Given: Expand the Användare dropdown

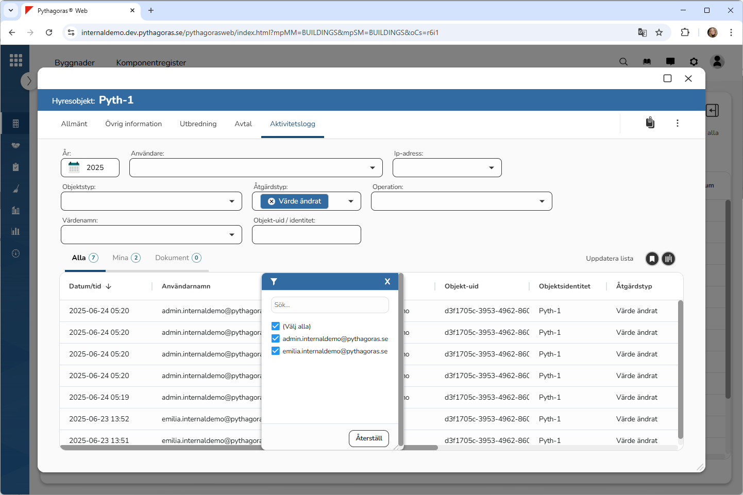Looking at the screenshot, I should coord(372,168).
